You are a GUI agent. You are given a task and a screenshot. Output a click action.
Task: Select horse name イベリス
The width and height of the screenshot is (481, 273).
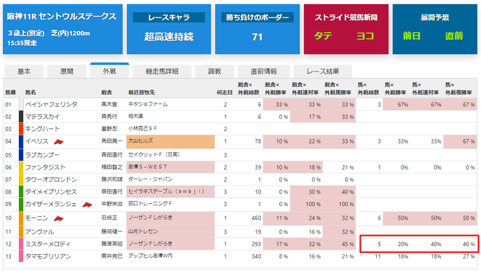pos(36,141)
